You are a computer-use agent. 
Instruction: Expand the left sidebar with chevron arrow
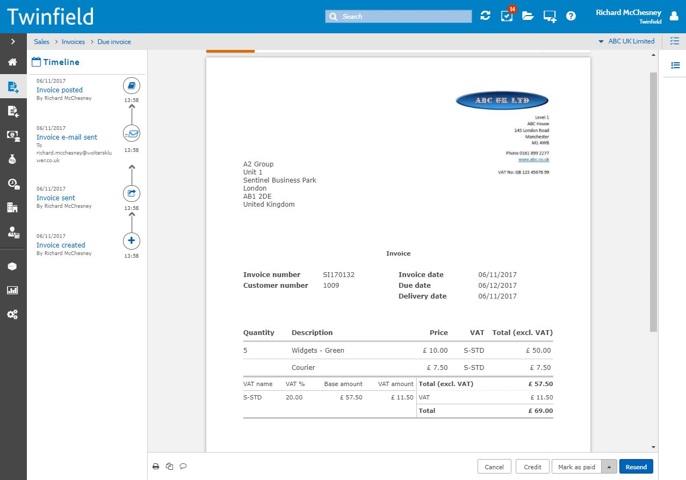[13, 41]
